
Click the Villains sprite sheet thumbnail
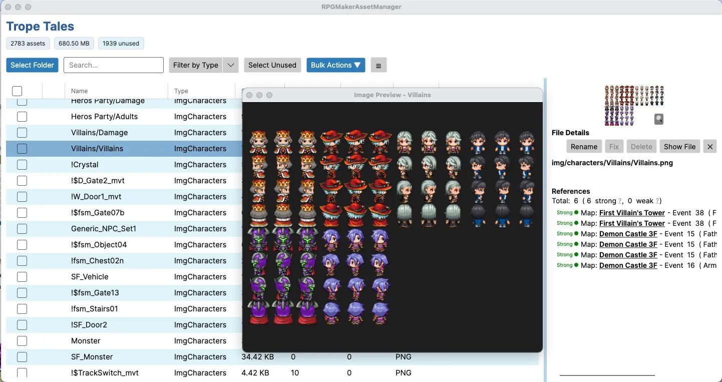coord(633,105)
